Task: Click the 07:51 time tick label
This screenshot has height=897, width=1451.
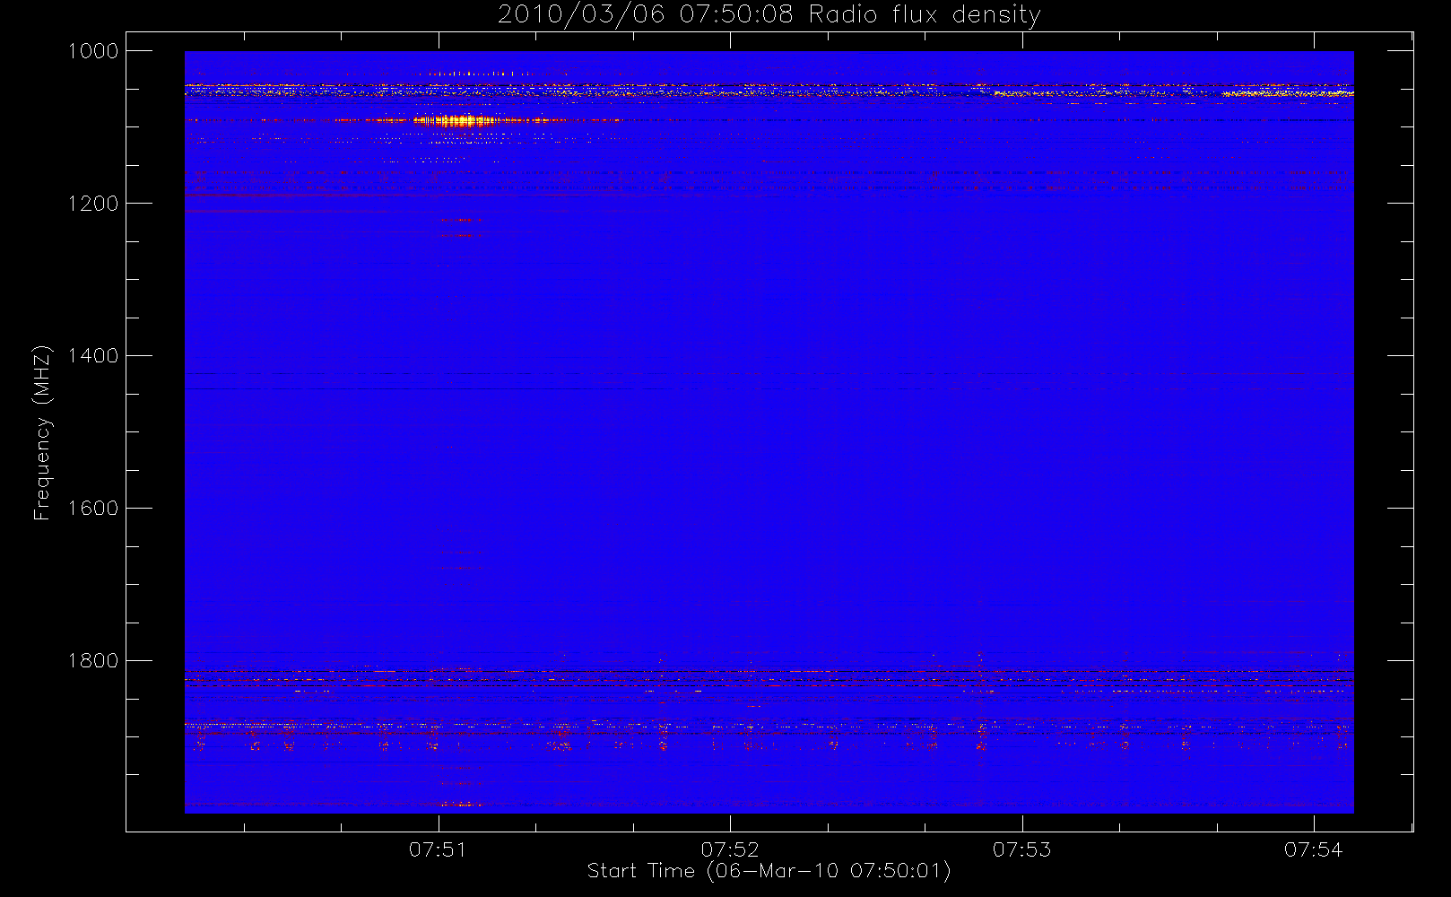Action: (439, 849)
